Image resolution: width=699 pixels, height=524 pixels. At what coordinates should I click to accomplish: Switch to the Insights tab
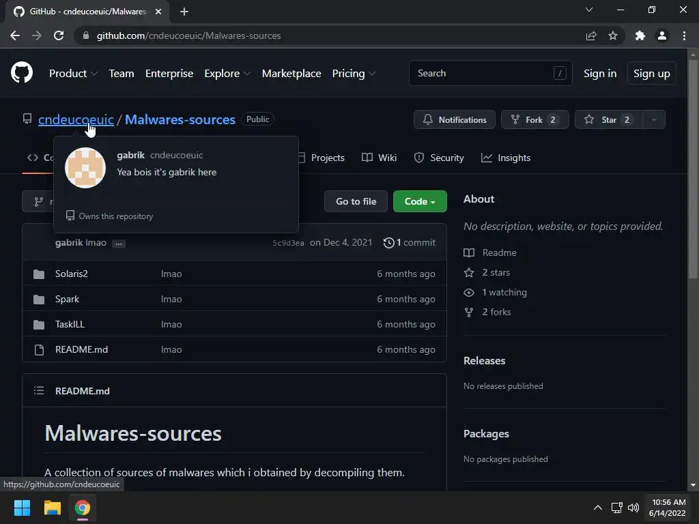(x=506, y=158)
